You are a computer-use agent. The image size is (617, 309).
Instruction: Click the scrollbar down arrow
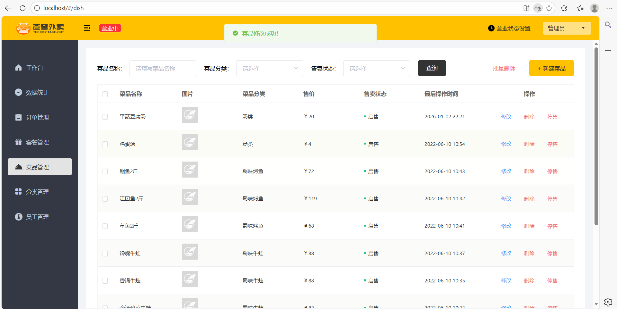coord(596,304)
